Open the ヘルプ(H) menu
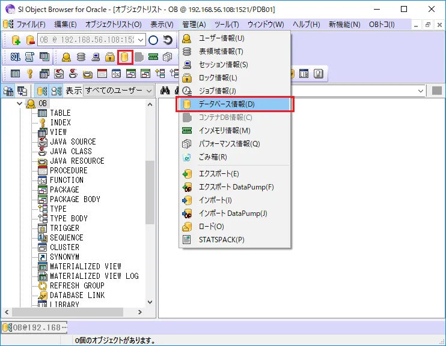This screenshot has height=346, width=446. pyautogui.click(x=307, y=25)
